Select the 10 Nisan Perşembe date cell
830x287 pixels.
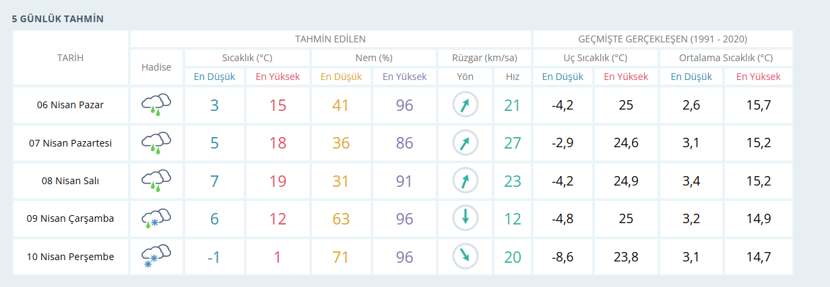point(70,256)
